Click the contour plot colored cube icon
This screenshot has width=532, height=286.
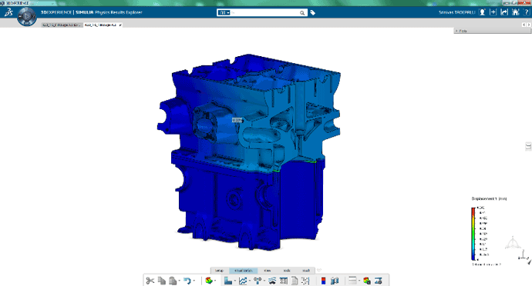[209, 281]
